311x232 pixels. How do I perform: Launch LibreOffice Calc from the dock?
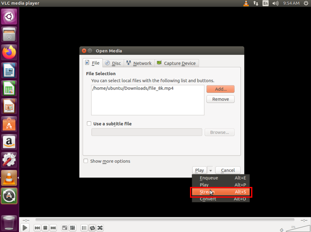point(9,88)
